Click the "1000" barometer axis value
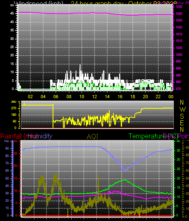 click(x=179, y=55)
